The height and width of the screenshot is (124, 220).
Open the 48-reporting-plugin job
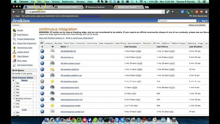point(69,82)
